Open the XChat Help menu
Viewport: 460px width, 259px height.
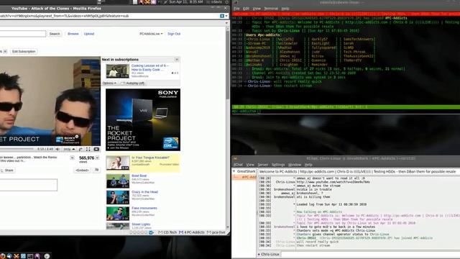tap(308, 165)
